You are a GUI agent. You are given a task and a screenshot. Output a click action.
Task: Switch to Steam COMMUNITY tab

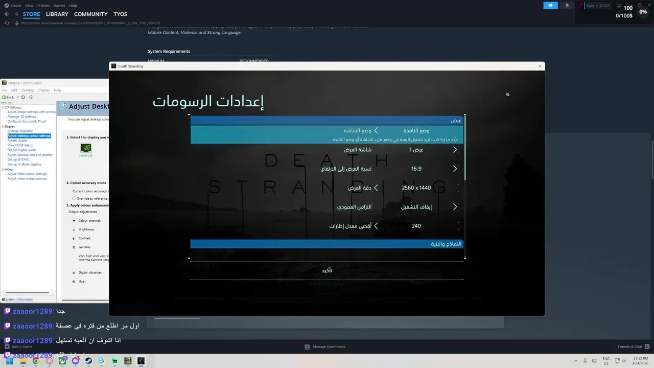click(90, 14)
